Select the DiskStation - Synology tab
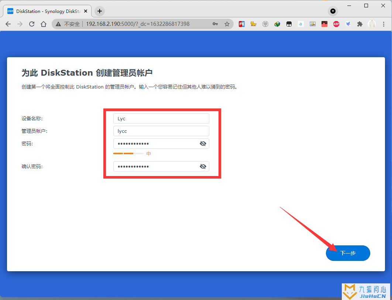Screen dimensions: 392x300 [x=47, y=11]
